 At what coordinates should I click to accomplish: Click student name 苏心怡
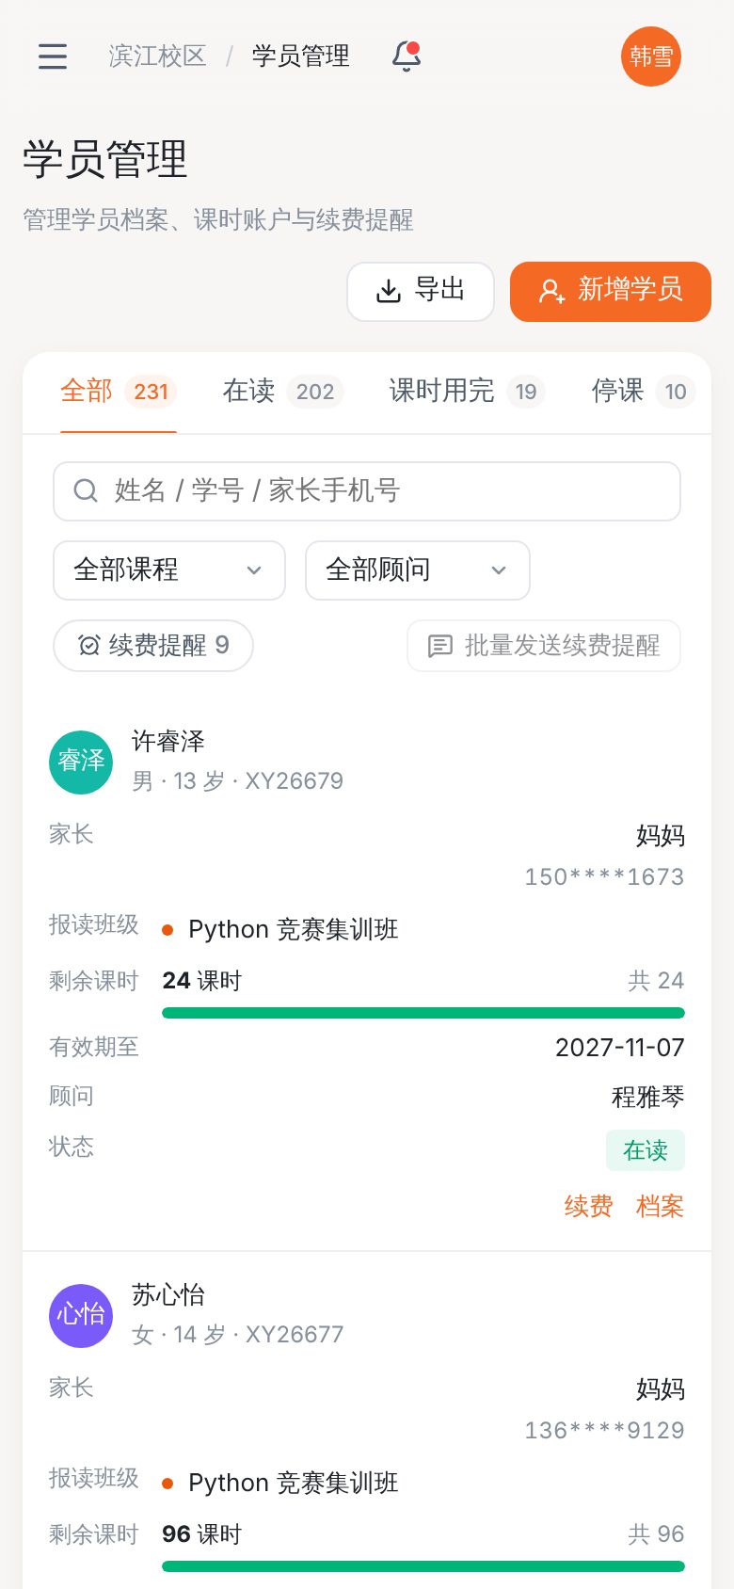168,1295
